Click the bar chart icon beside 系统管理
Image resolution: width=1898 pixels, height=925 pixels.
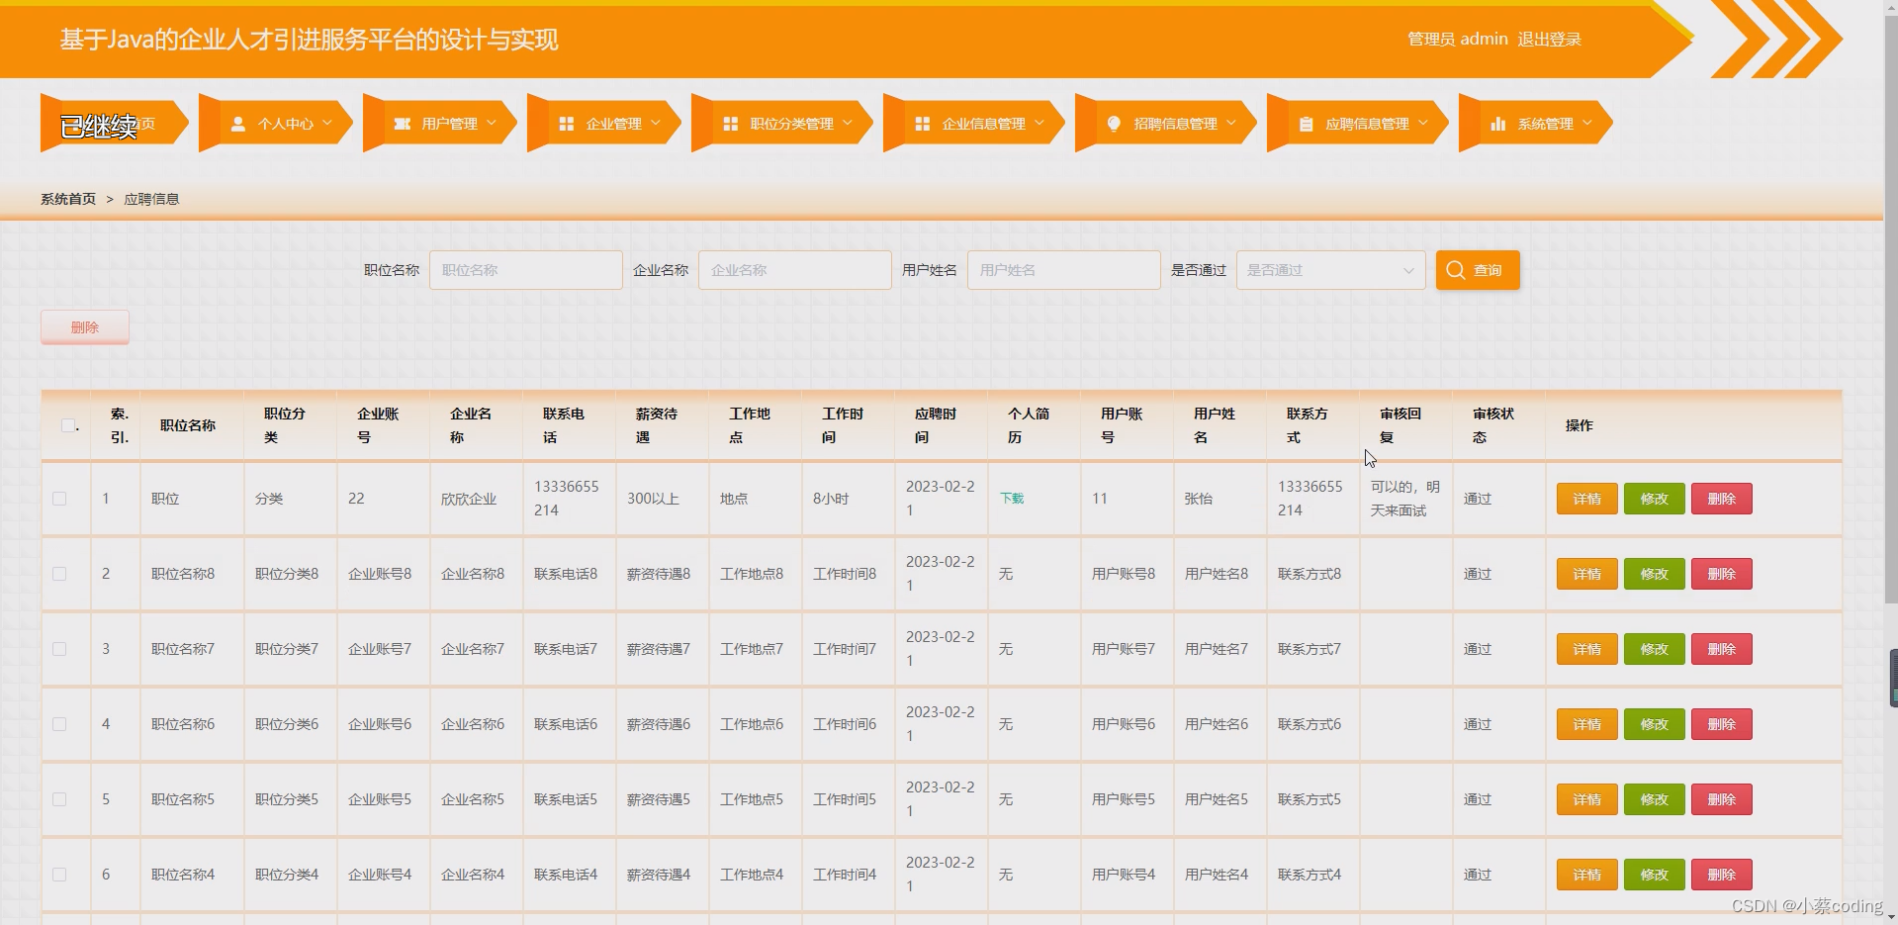pos(1497,124)
